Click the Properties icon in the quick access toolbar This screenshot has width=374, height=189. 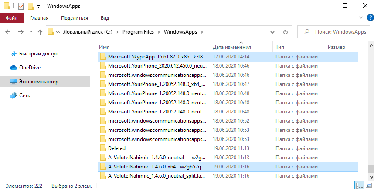click(x=20, y=6)
